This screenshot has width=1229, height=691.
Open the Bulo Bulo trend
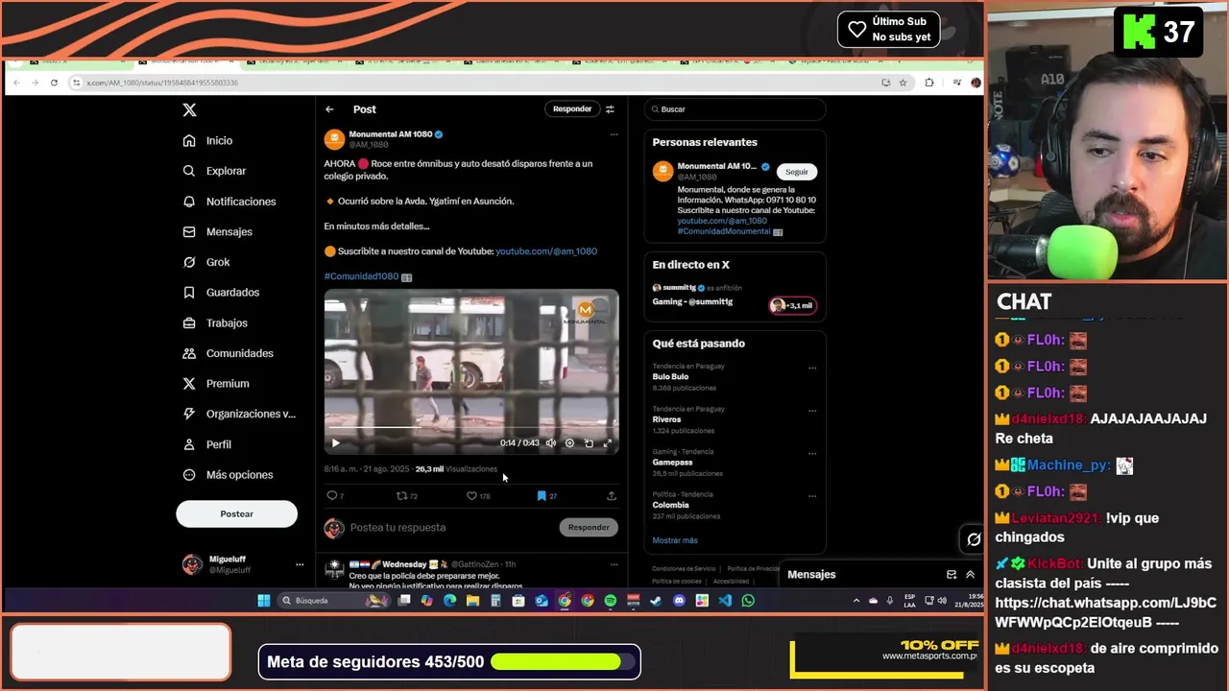671,377
